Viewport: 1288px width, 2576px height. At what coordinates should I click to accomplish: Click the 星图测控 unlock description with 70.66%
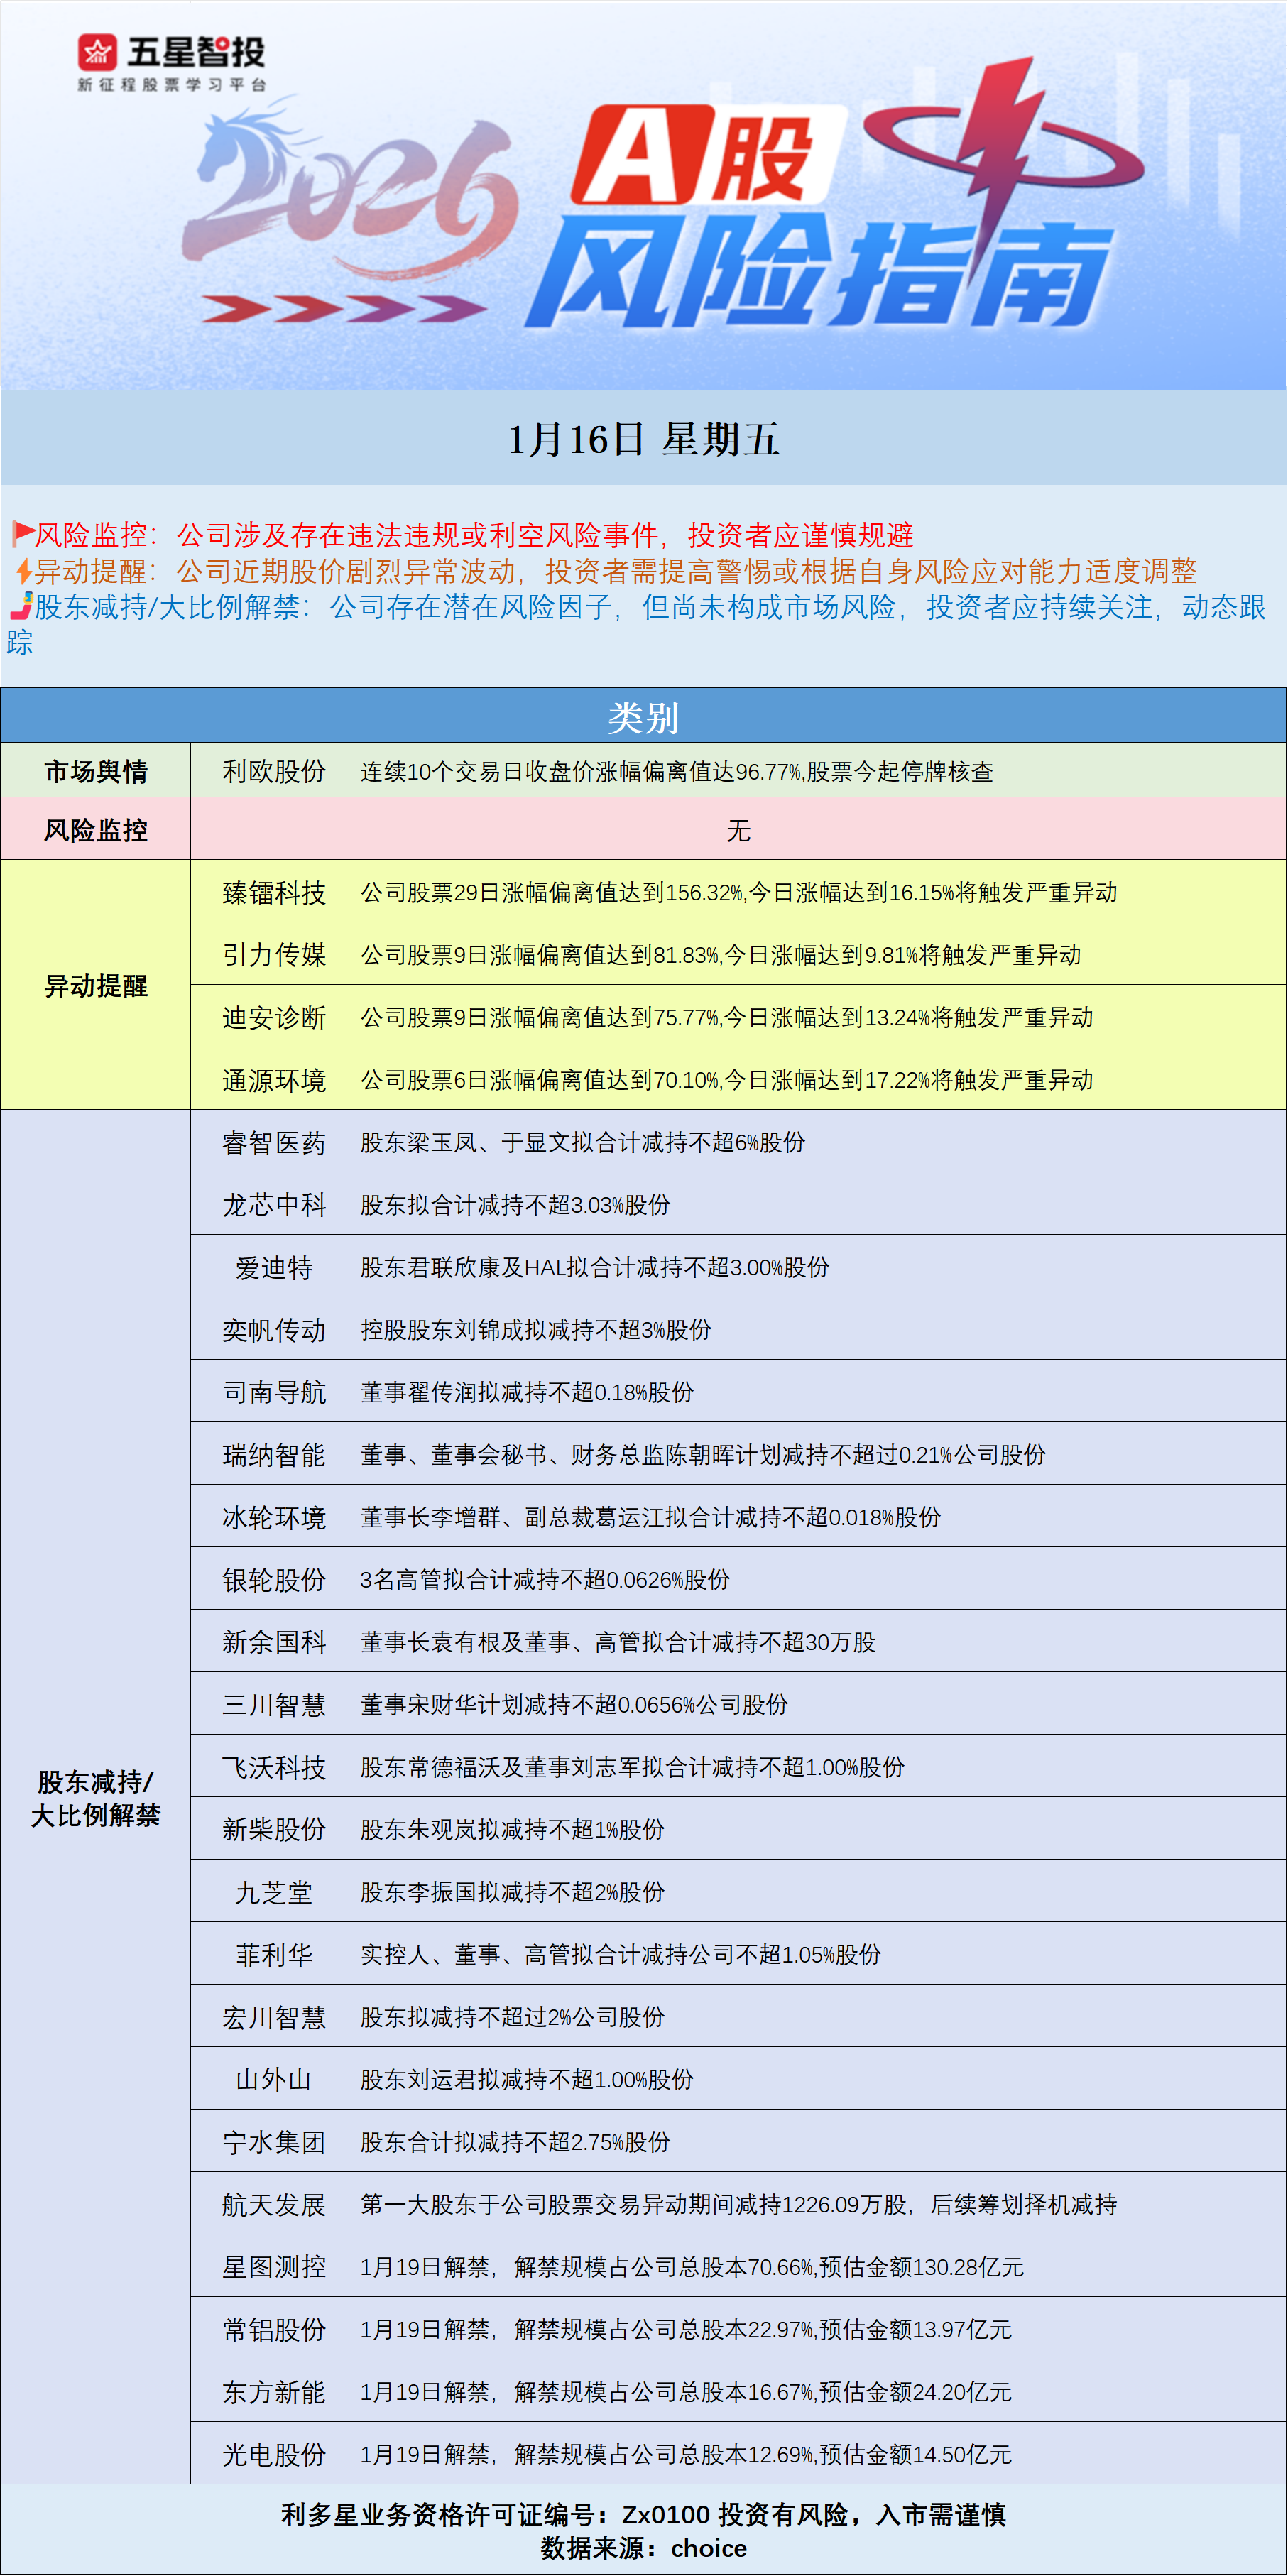pos(692,2267)
